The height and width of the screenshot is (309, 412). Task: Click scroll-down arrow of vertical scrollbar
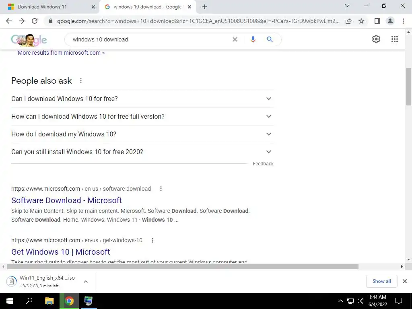coord(408,260)
